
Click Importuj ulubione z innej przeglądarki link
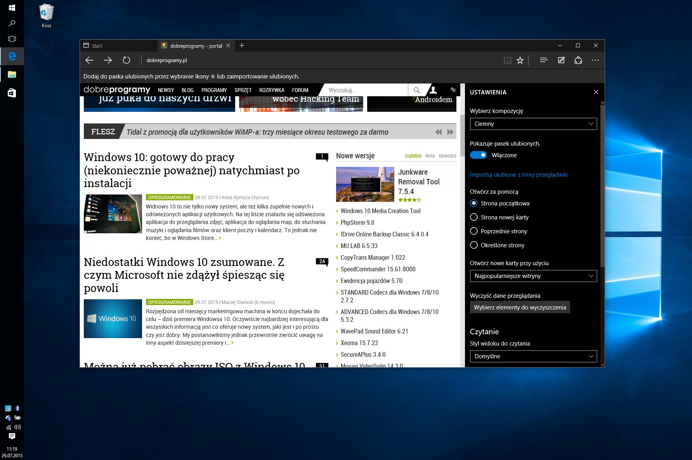click(519, 175)
